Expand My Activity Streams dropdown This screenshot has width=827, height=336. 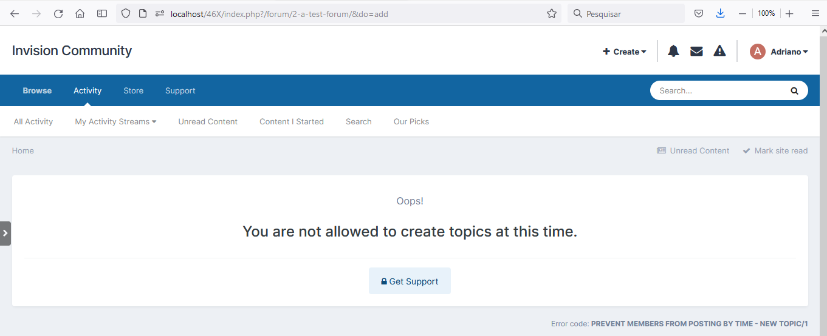coord(115,121)
